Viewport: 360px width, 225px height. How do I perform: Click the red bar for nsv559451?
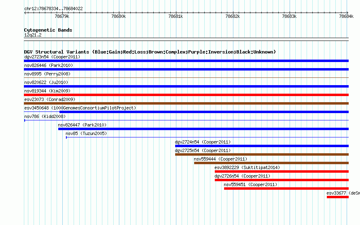[x=286, y=189]
